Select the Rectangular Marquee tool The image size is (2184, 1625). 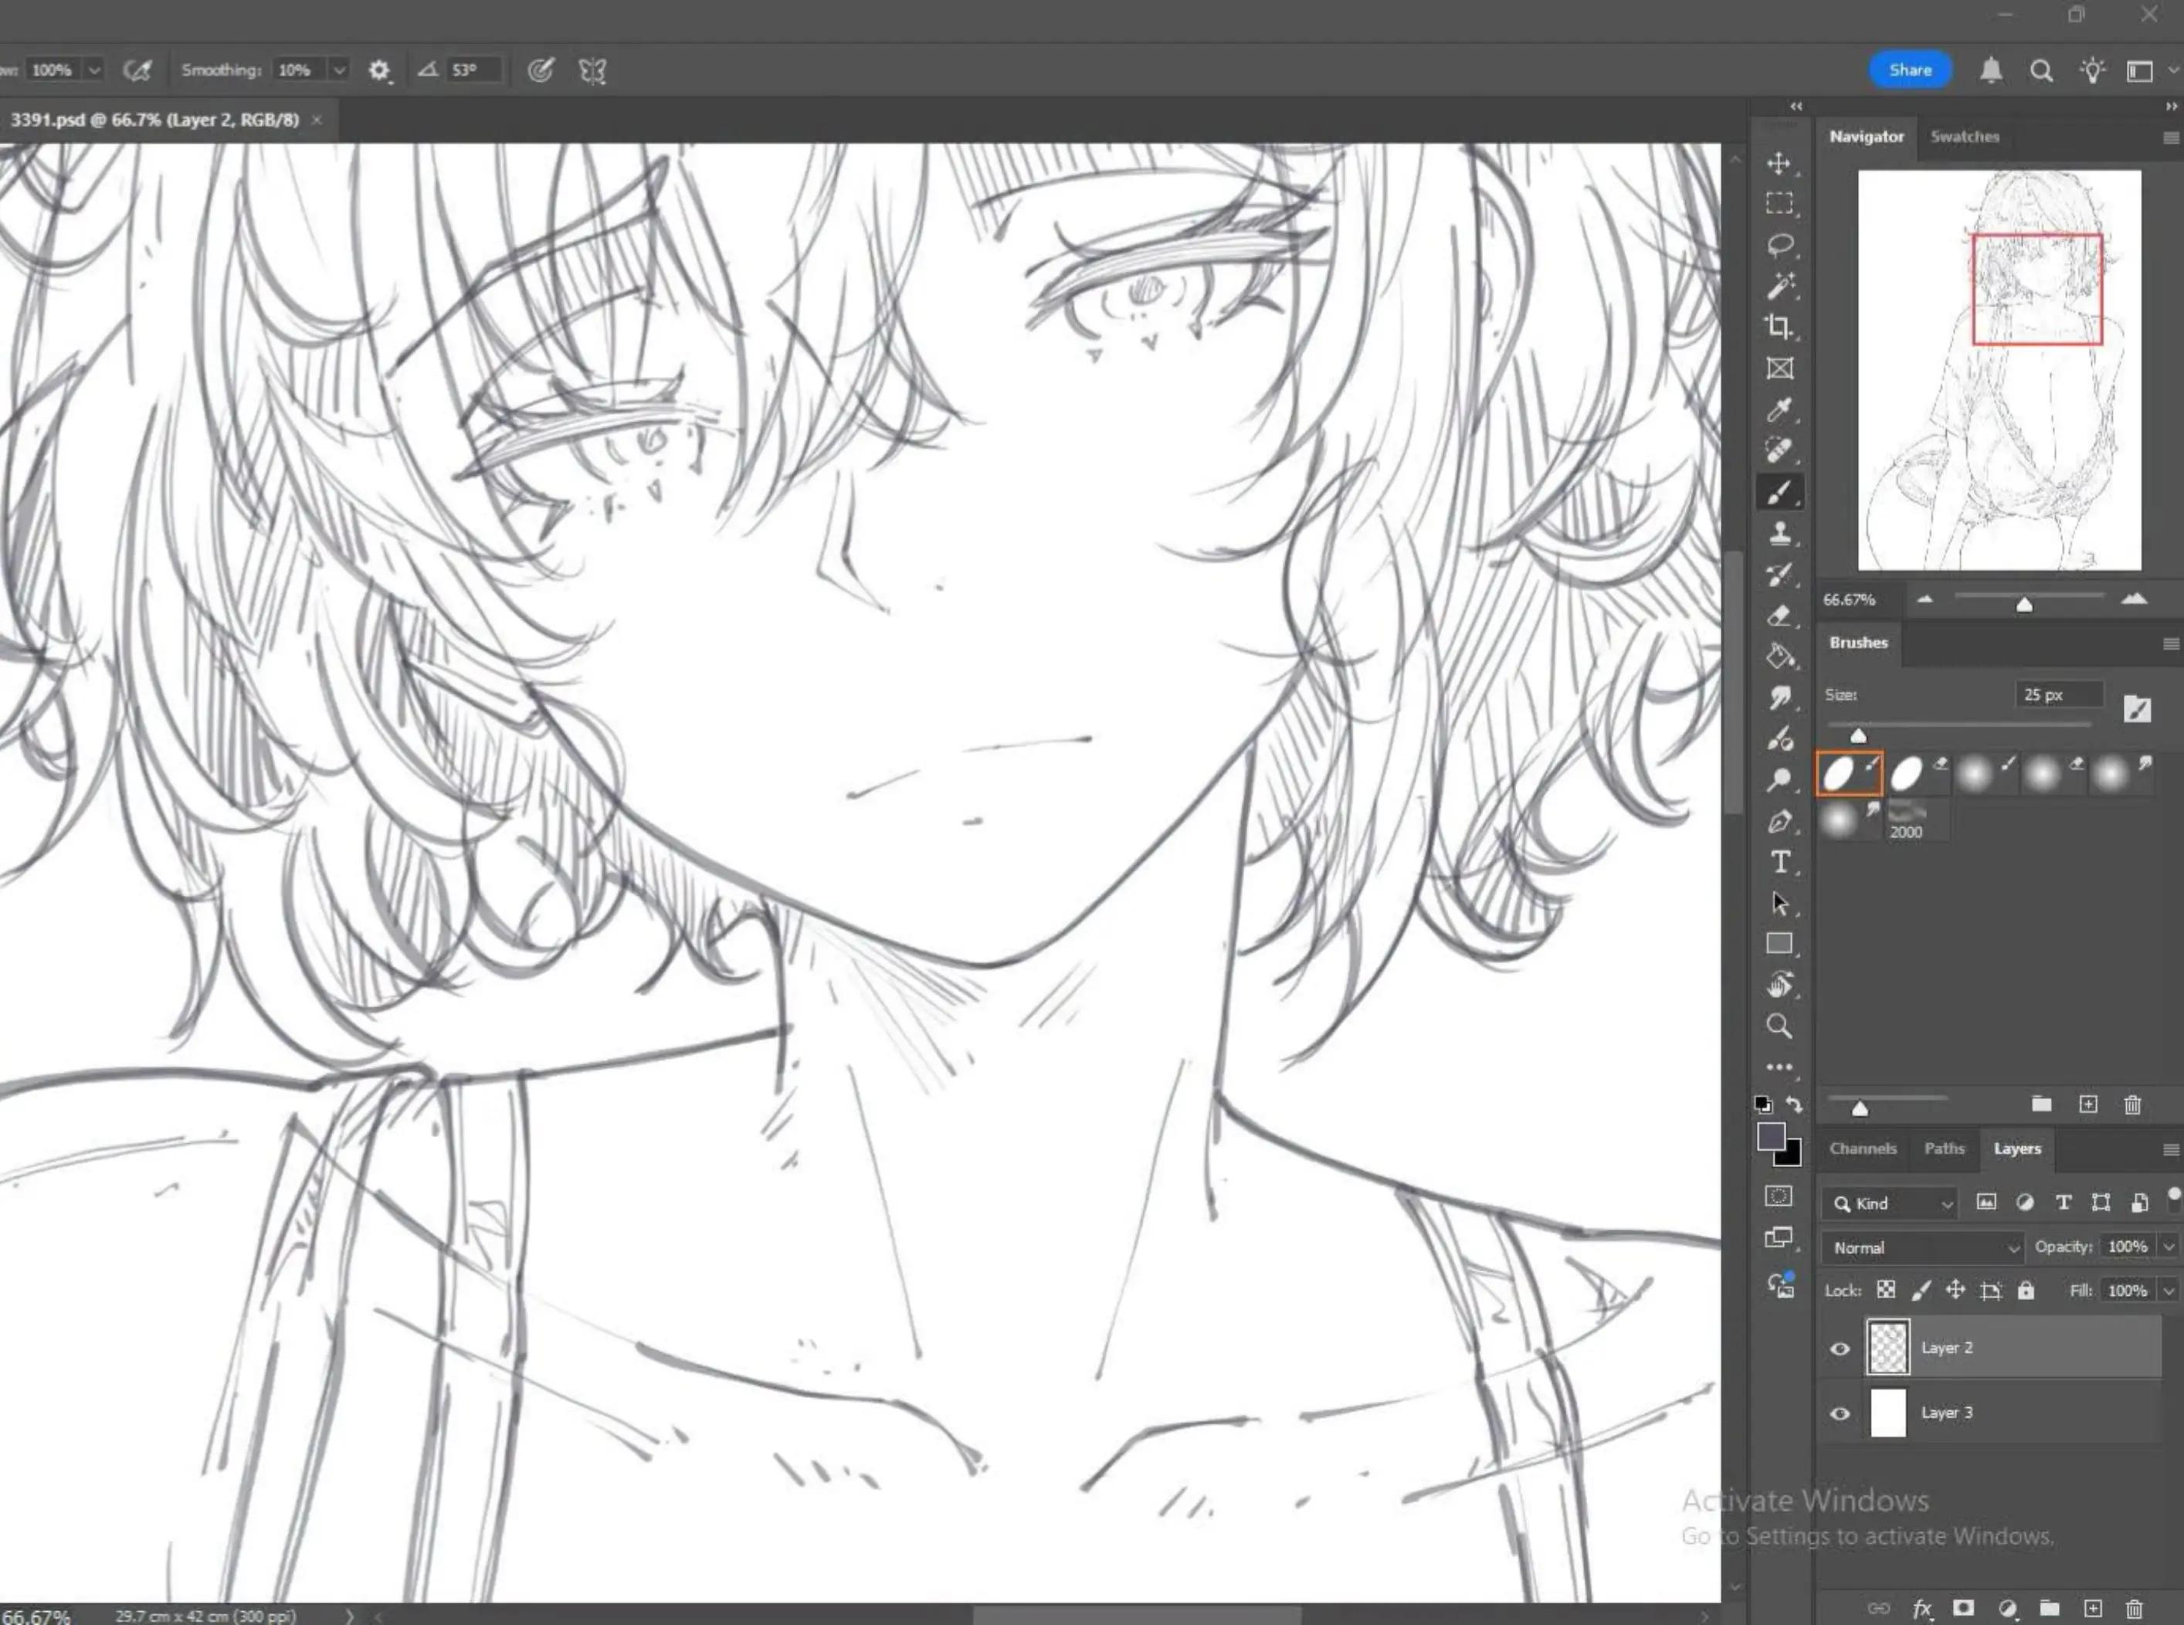(x=1779, y=204)
